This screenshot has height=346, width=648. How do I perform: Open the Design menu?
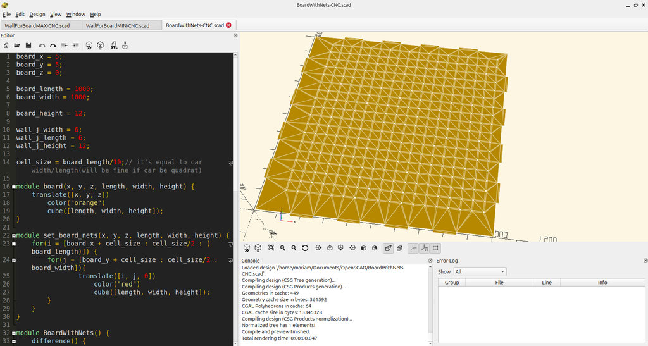coord(37,14)
